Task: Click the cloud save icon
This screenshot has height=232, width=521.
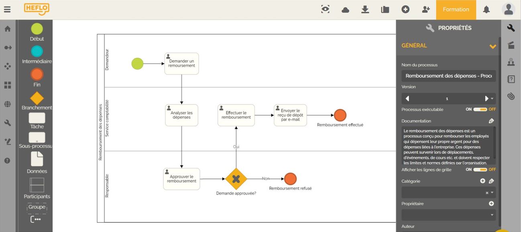Action: click(x=345, y=10)
